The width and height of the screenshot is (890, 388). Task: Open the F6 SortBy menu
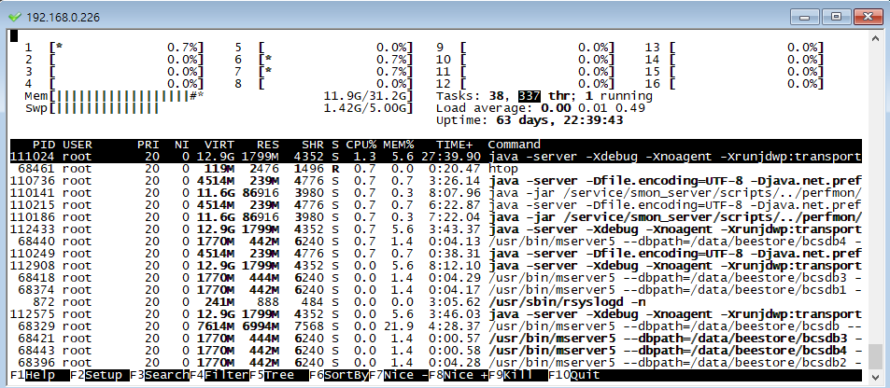[x=339, y=375]
